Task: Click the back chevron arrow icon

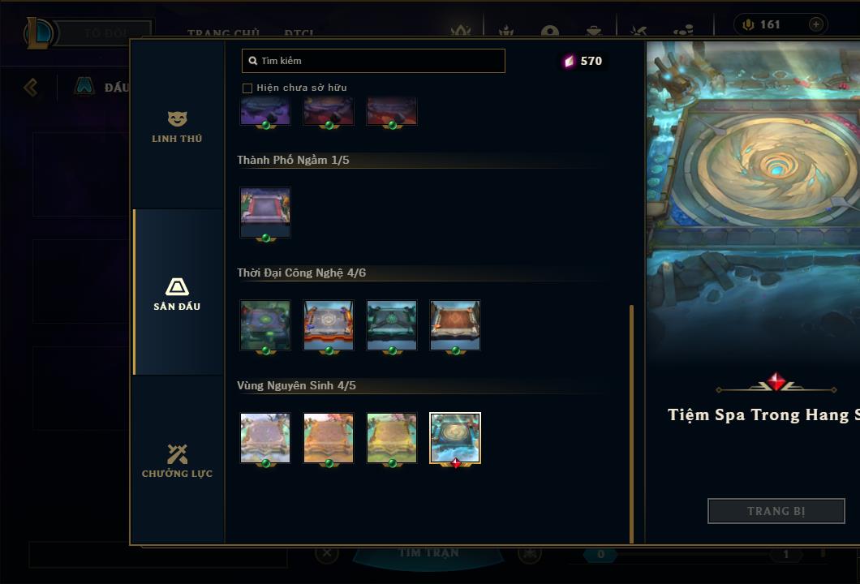Action: point(31,87)
